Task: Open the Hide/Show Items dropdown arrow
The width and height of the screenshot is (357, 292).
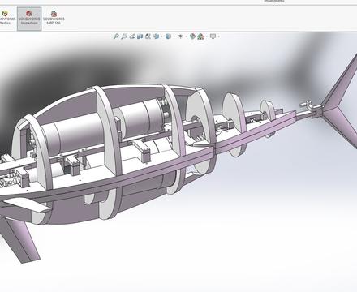Action: pos(187,36)
